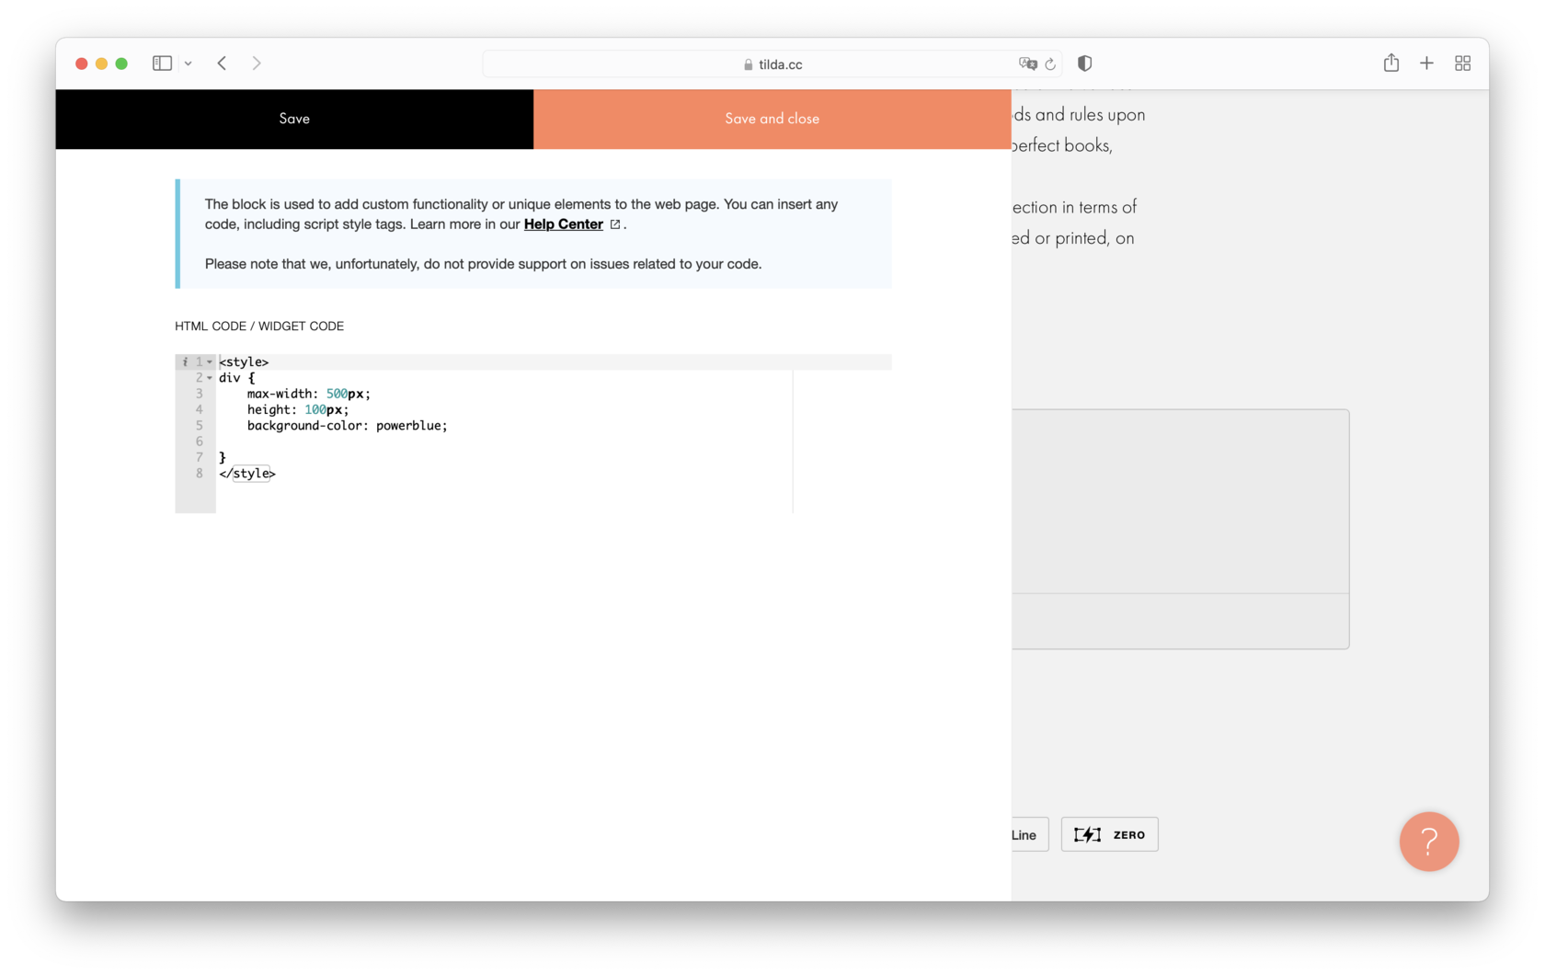Viewport: 1545px width, 975px height.
Task: Click the privacy shield icon in toolbar
Action: 1084,63
